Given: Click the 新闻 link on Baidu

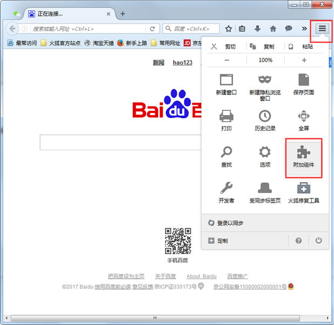Looking at the screenshot, I should [x=159, y=63].
